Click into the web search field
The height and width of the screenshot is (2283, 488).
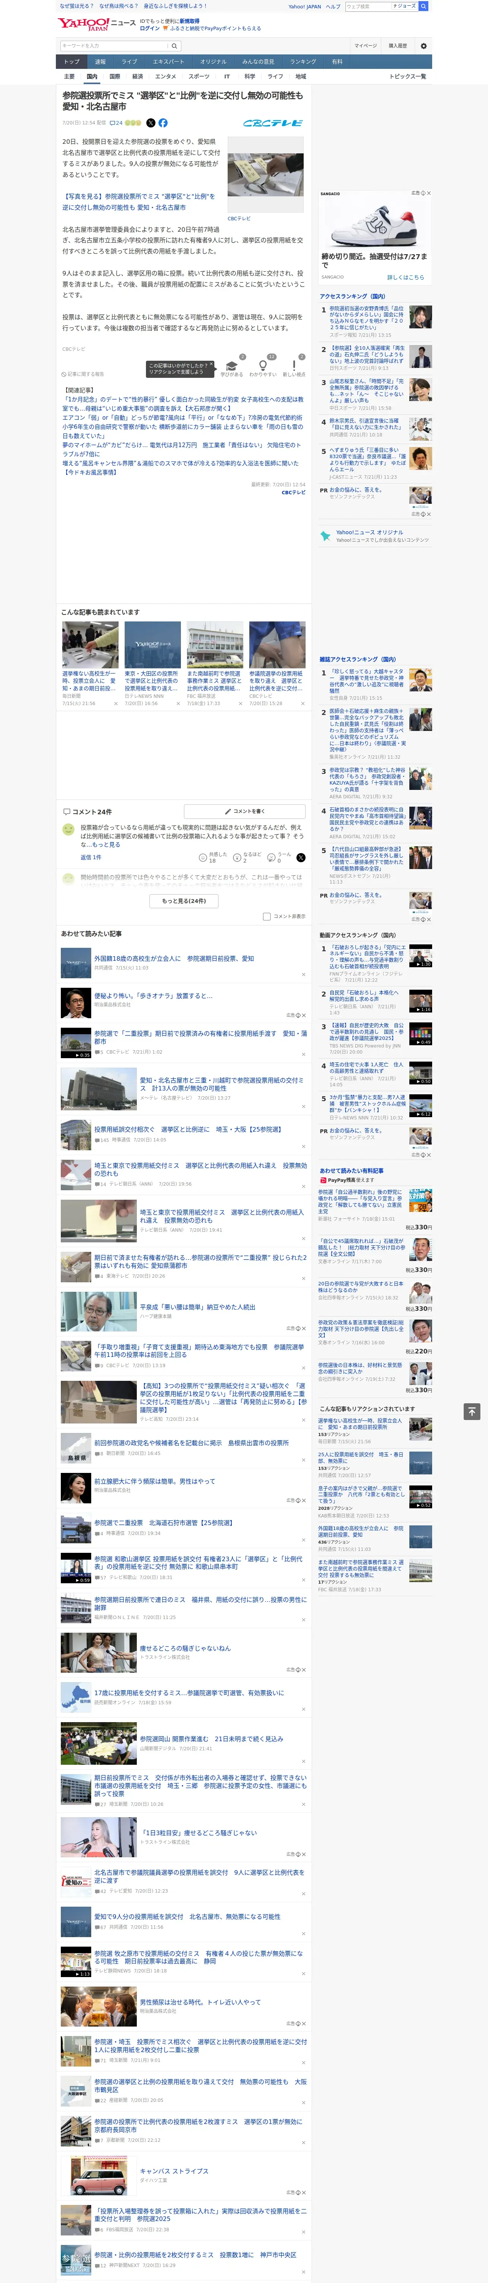[x=369, y=6]
